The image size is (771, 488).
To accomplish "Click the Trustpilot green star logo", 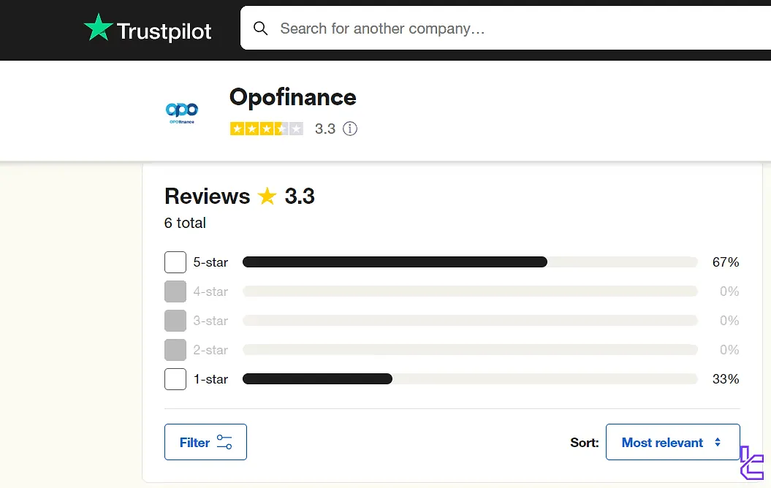I will point(99,27).
